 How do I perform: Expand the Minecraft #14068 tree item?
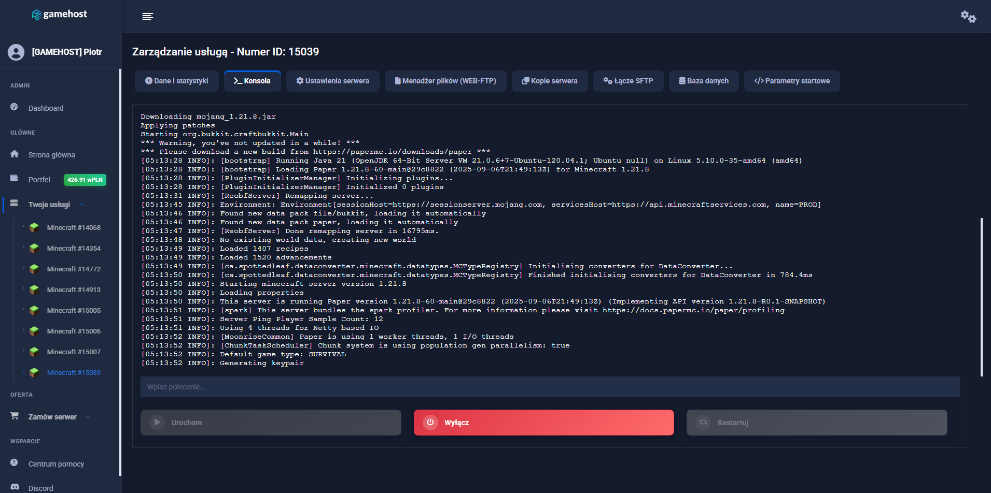[23, 226]
